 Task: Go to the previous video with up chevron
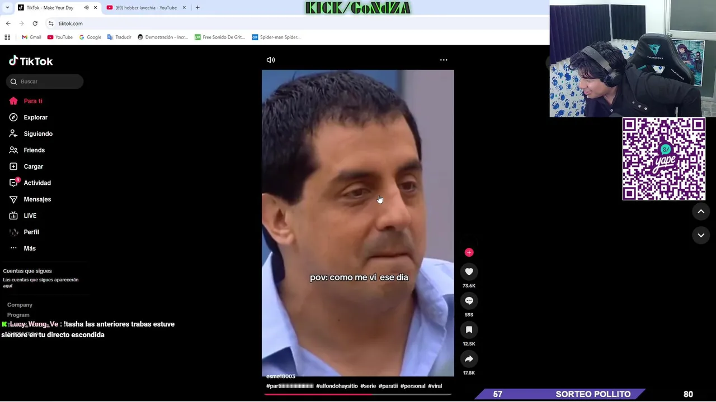[701, 212]
